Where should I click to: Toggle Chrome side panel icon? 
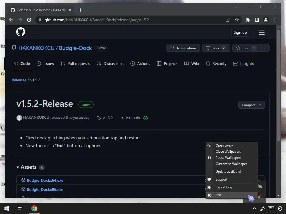coord(257,20)
